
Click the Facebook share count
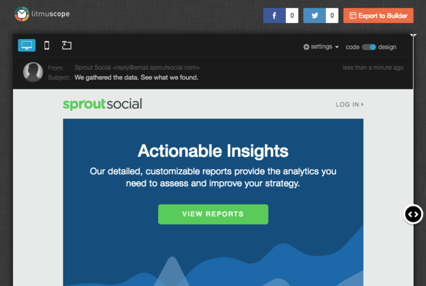point(292,16)
